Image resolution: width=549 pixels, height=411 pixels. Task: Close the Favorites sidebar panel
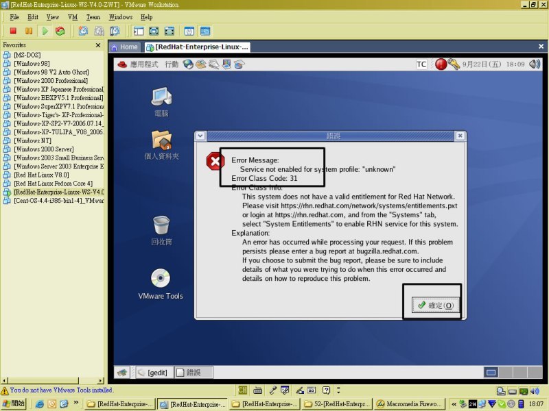click(x=98, y=45)
